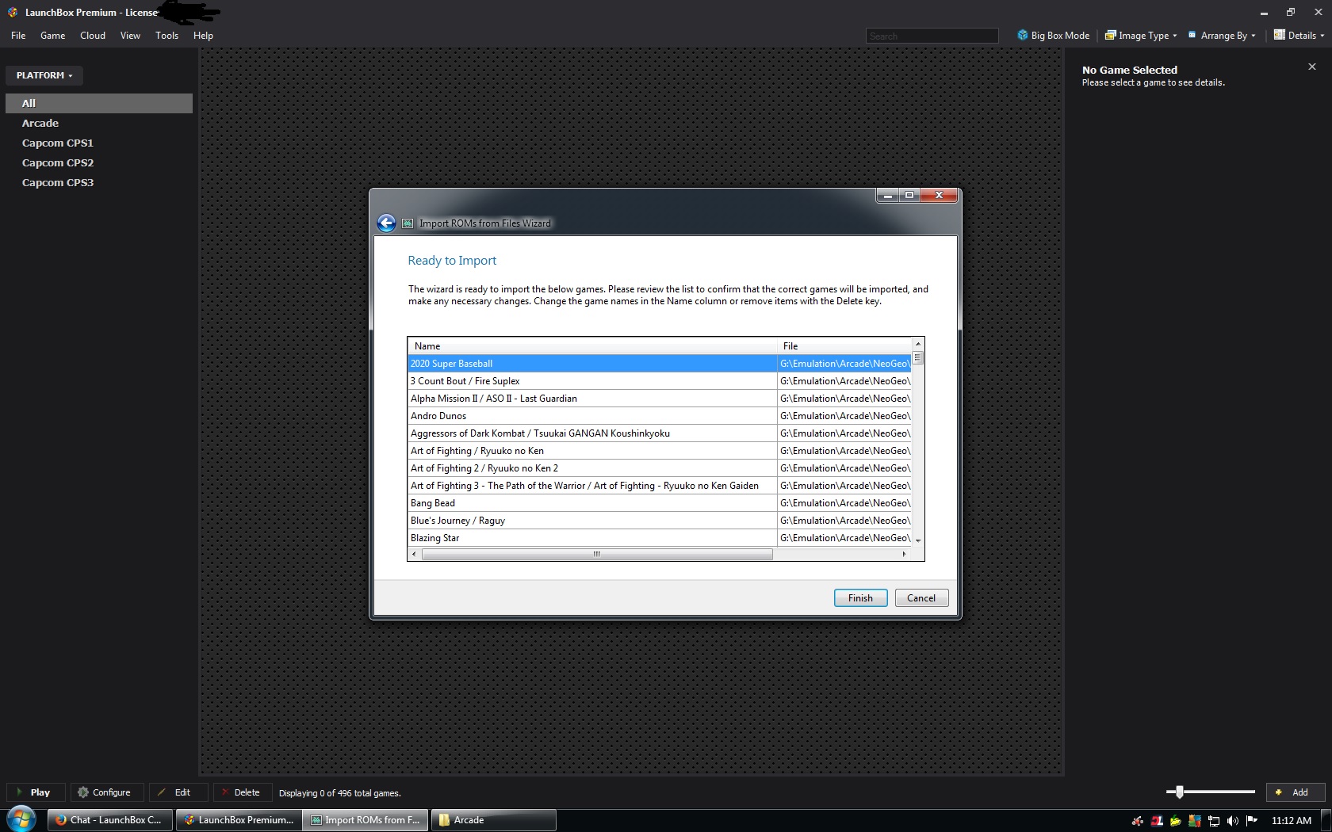Select Art of Fighting 2 row
Image resolution: width=1332 pixels, height=832 pixels.
pyautogui.click(x=659, y=468)
